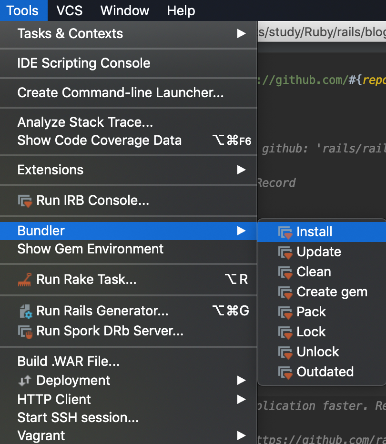
Task: Expand the Extensions submenu arrow
Action: click(x=242, y=170)
